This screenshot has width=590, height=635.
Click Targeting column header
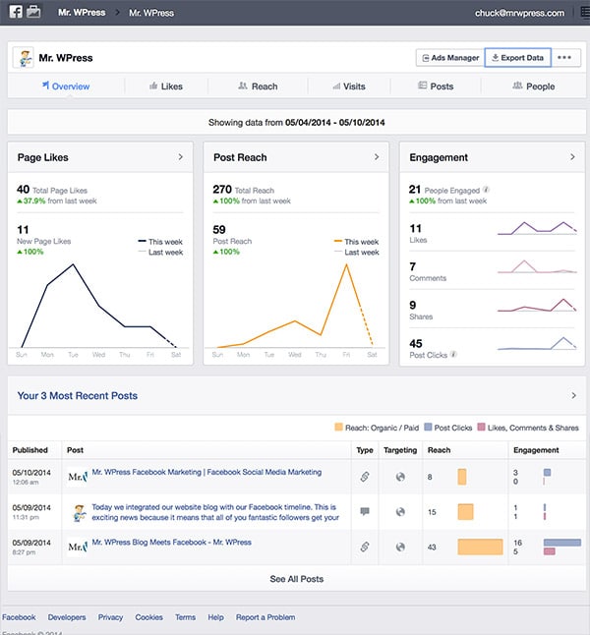(x=400, y=450)
